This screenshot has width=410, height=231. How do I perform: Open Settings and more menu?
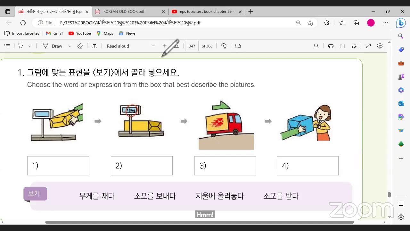pos(386,23)
